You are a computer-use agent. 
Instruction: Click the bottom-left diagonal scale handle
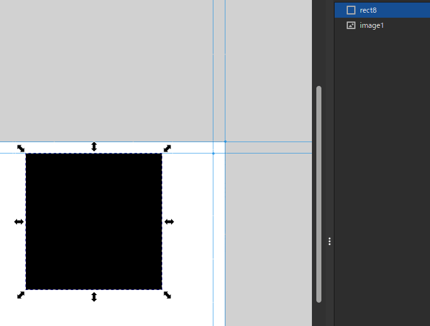[21, 295]
